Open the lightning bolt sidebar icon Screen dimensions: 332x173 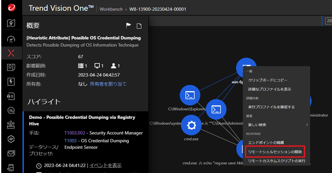[x=11, y=81]
